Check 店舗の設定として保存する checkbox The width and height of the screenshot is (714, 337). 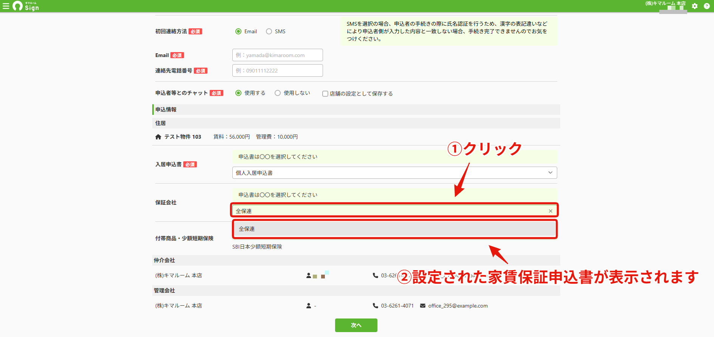325,94
